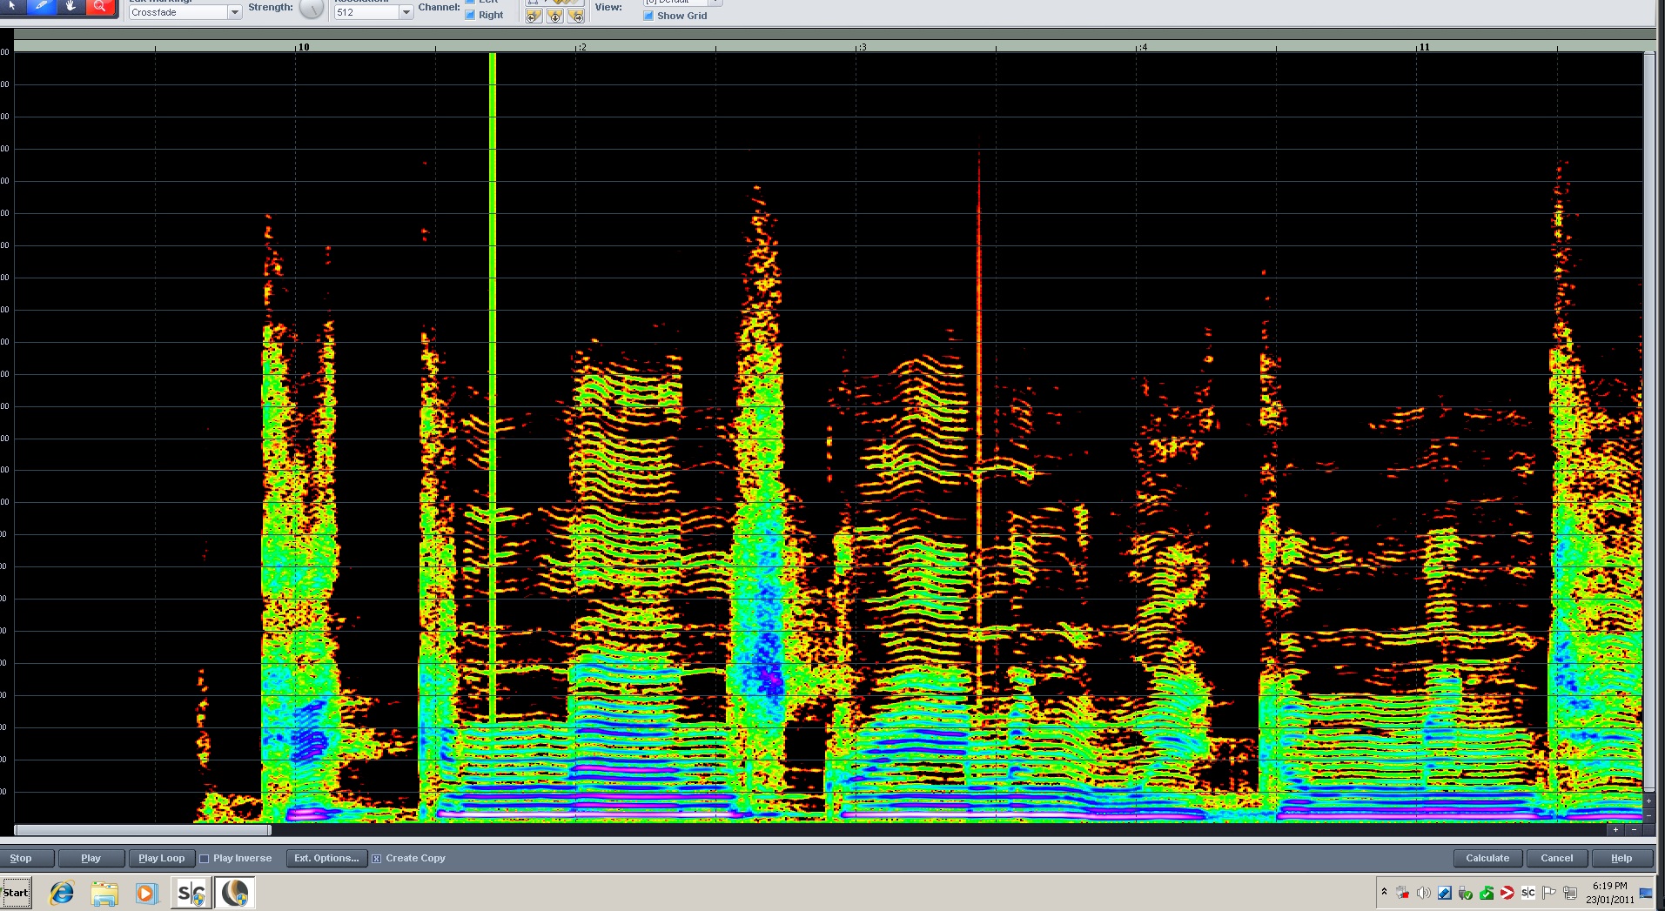
Task: Activate the magnifier zoom tool
Action: tap(100, 5)
